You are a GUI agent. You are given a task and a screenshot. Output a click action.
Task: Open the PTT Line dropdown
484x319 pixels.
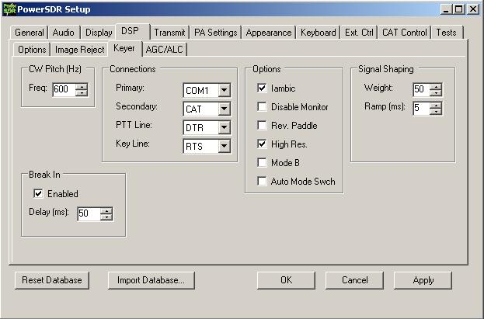pos(224,127)
